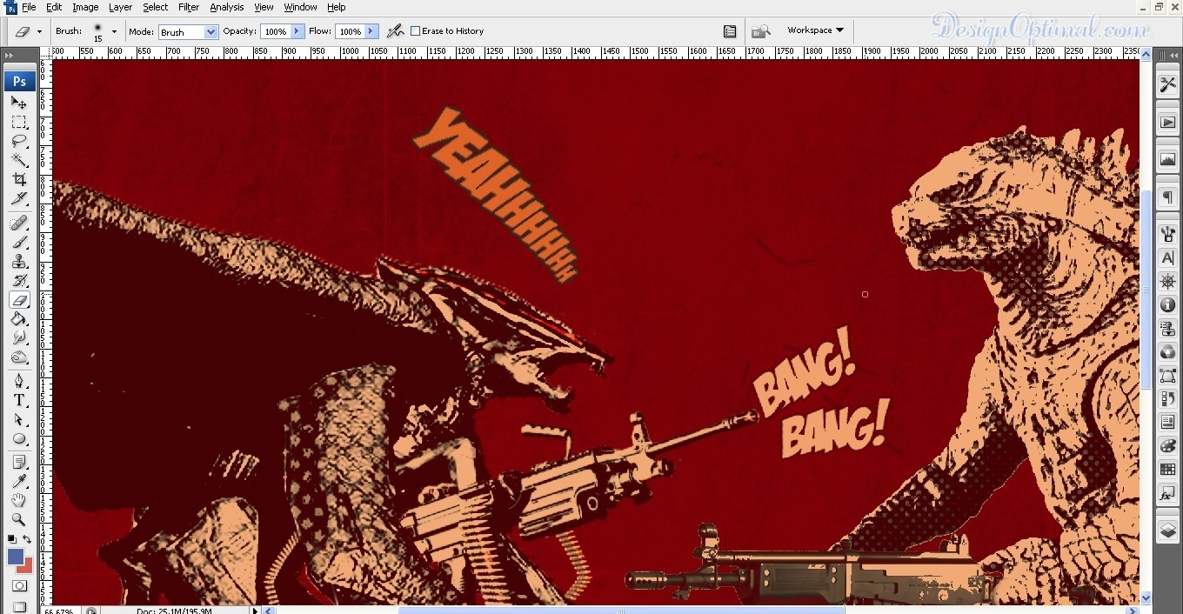Open the Flow slider arrow

click(372, 31)
